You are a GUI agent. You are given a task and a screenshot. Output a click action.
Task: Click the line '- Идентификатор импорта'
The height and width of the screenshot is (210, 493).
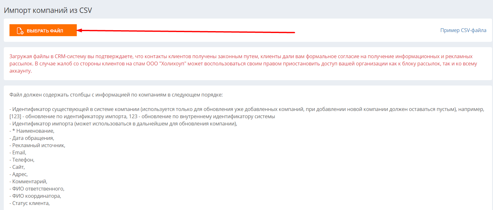coord(123,124)
